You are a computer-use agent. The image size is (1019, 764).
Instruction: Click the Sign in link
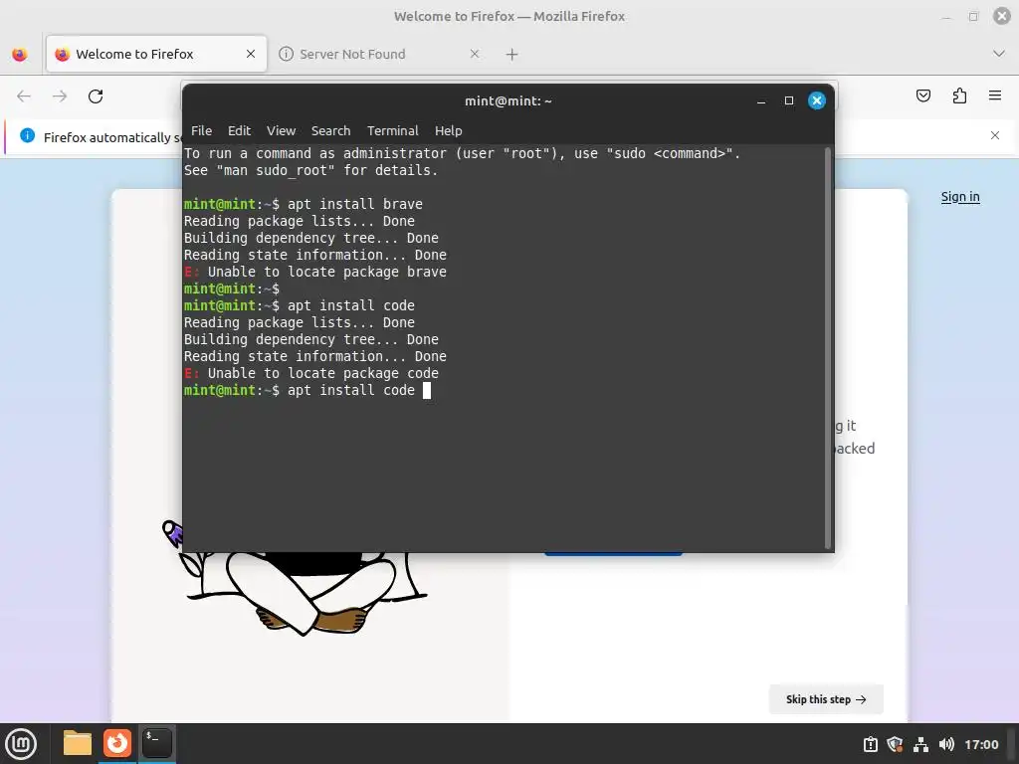click(x=960, y=197)
